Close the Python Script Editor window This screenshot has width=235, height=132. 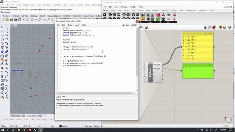137,21
